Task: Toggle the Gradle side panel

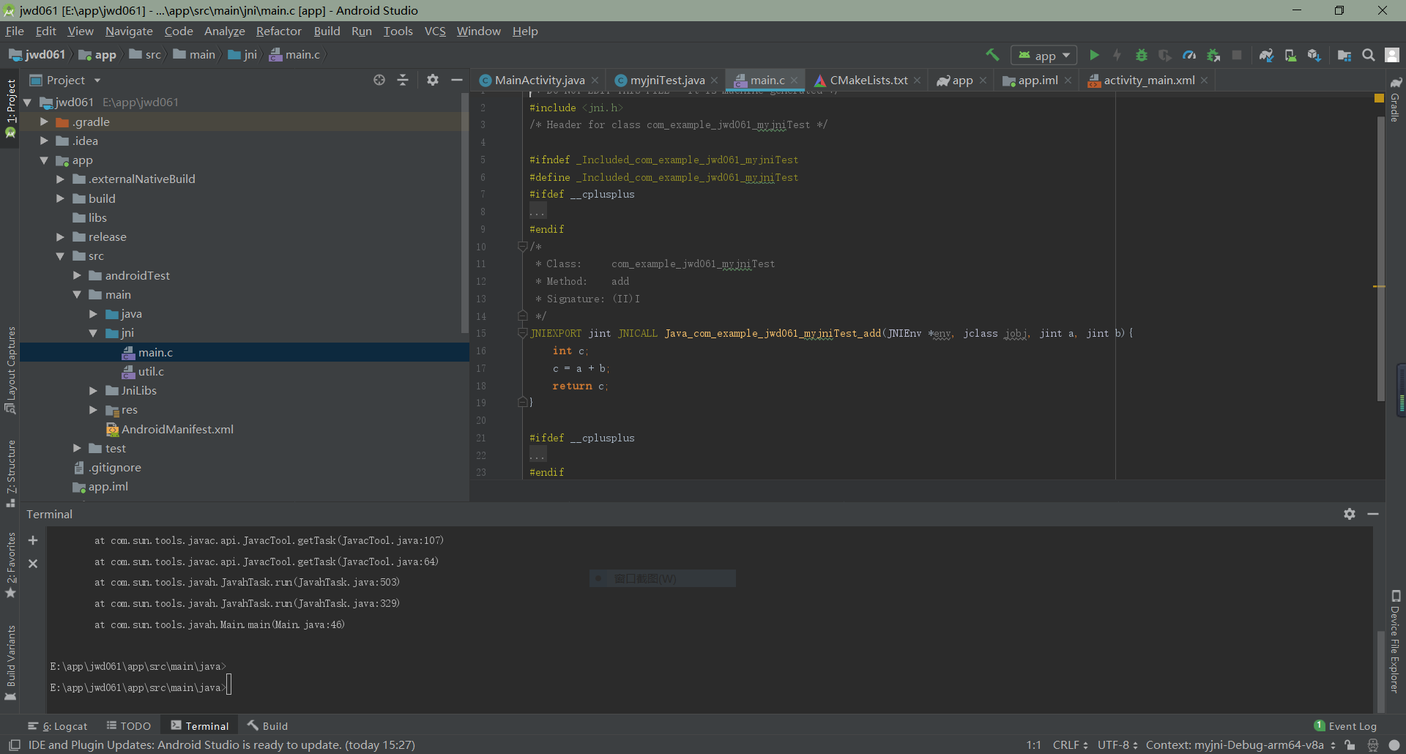Action: pyautogui.click(x=1395, y=100)
